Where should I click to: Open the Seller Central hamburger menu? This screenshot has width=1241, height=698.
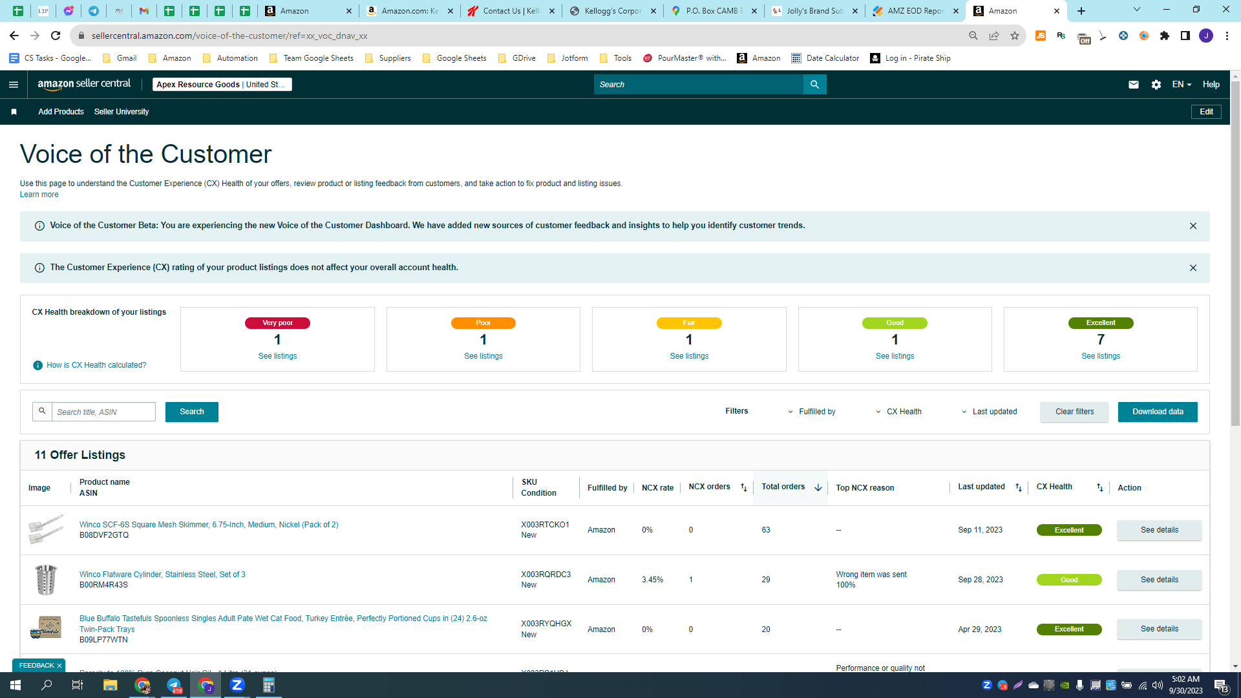pos(14,85)
